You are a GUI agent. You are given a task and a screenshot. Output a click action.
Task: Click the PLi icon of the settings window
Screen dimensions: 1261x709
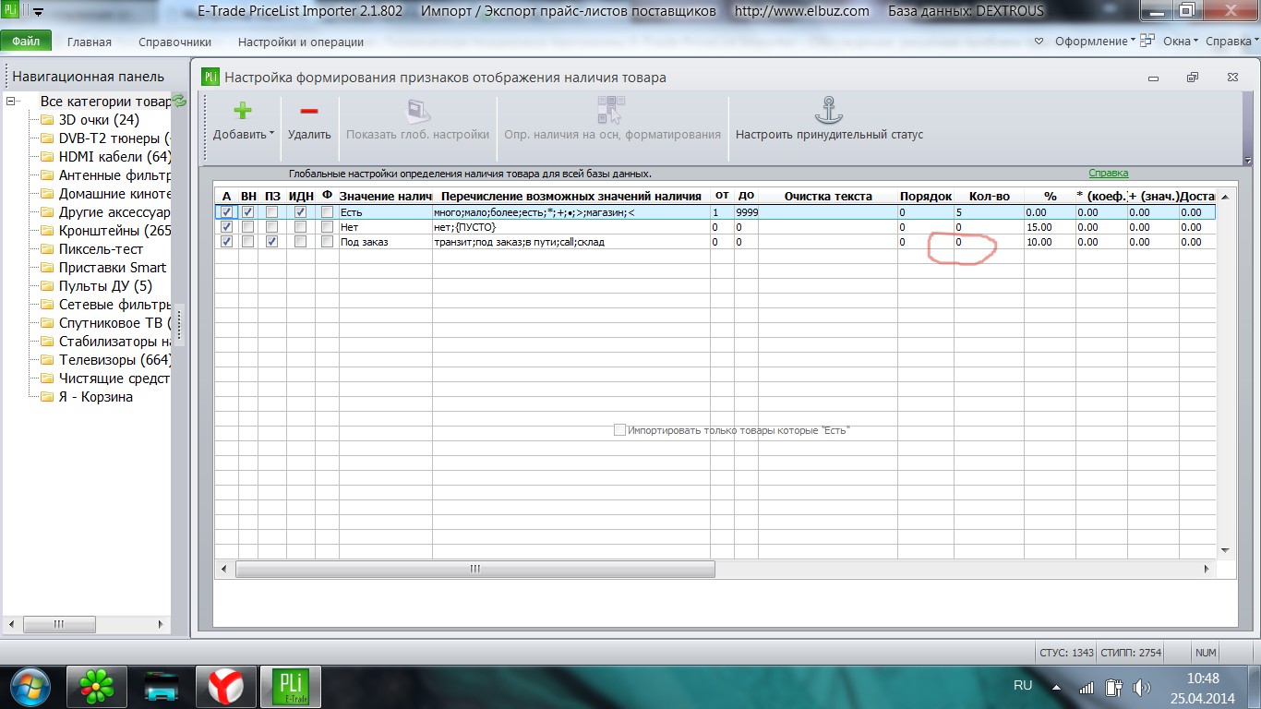pyautogui.click(x=210, y=78)
